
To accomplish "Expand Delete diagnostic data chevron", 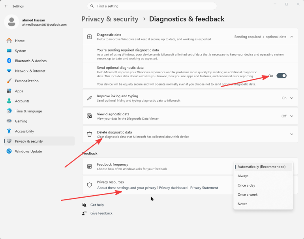I will pos(292,134).
